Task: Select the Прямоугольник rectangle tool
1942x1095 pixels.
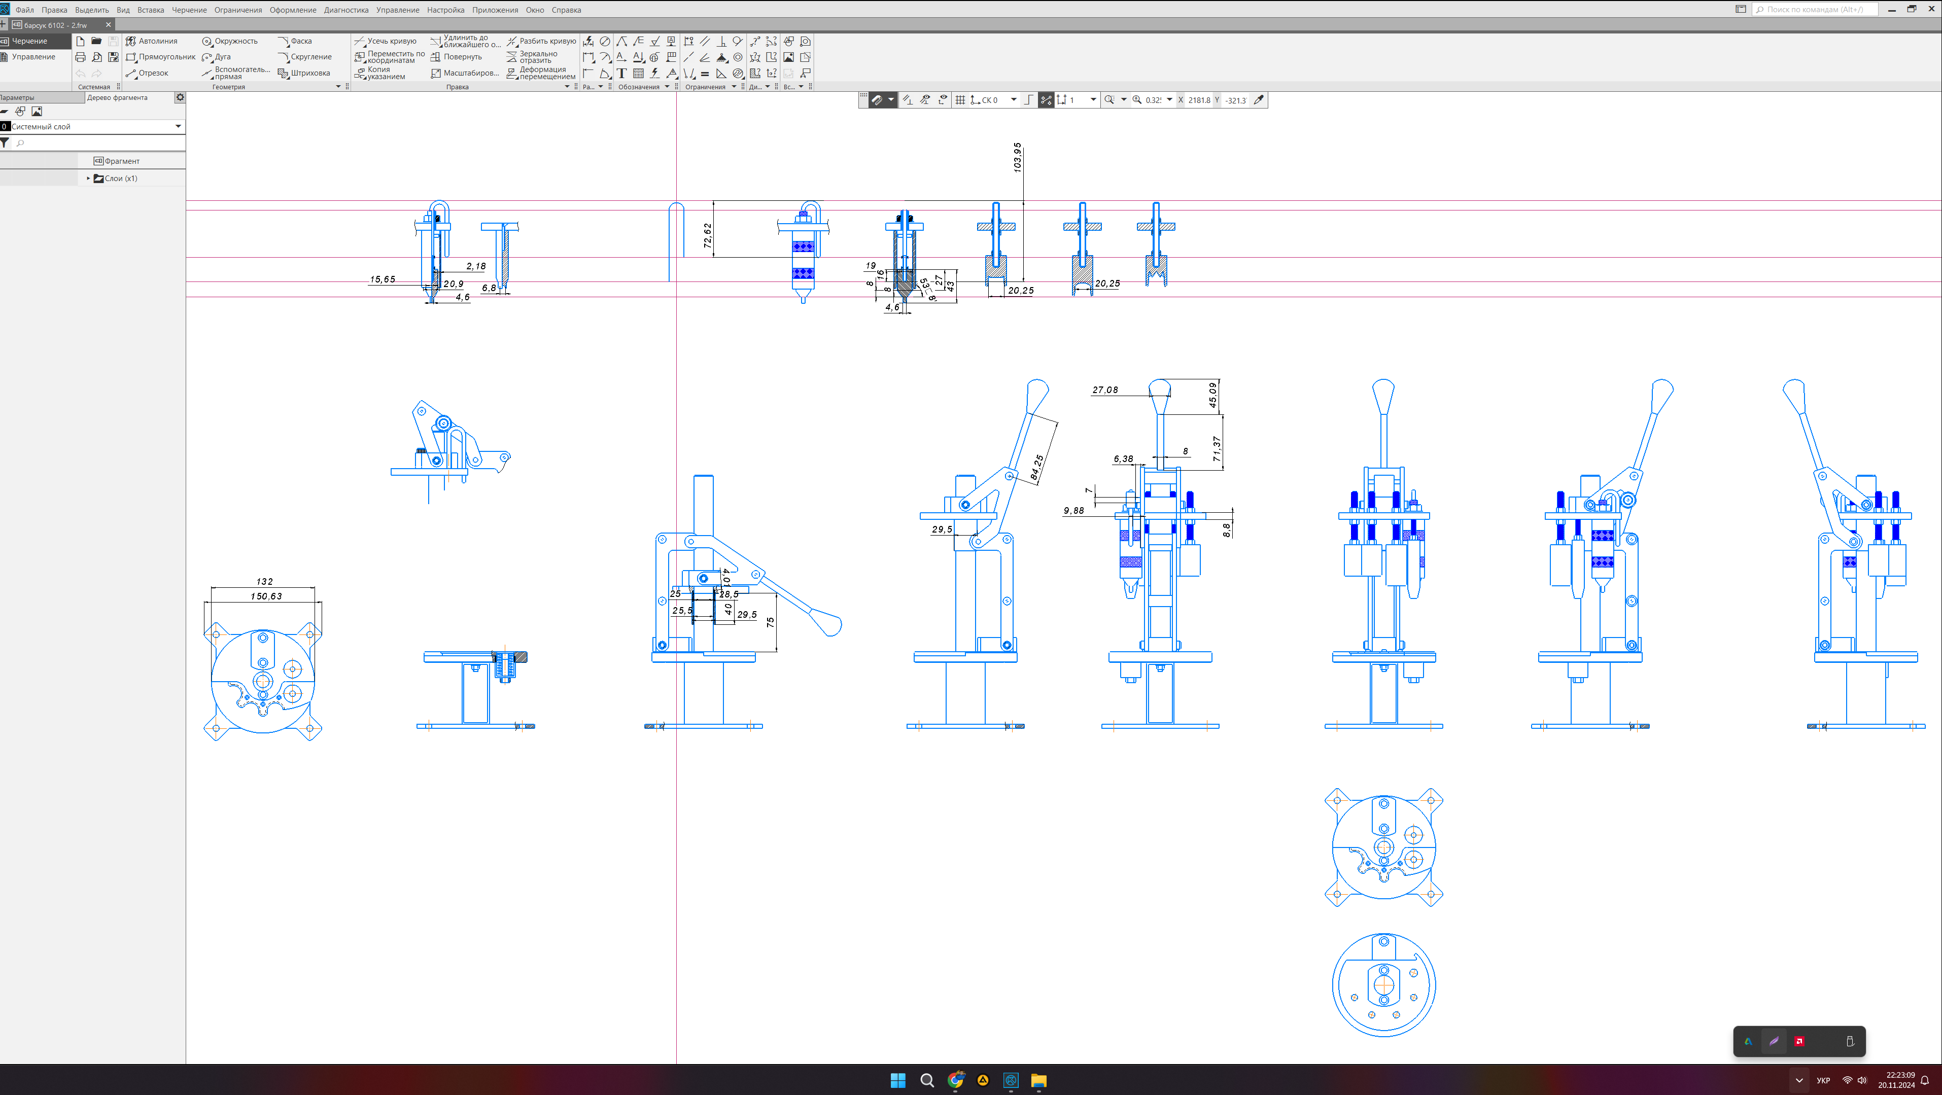Action: tap(160, 56)
